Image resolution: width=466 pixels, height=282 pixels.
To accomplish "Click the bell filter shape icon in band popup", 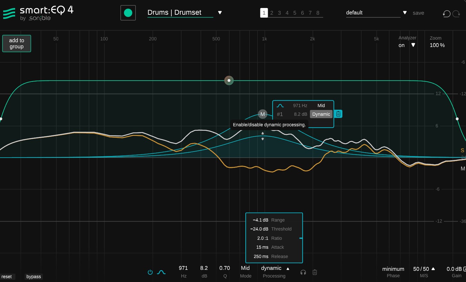I will [280, 106].
